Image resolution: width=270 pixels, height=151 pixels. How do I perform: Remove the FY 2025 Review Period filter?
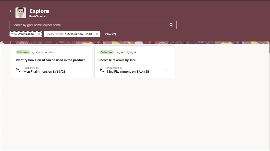97,34
